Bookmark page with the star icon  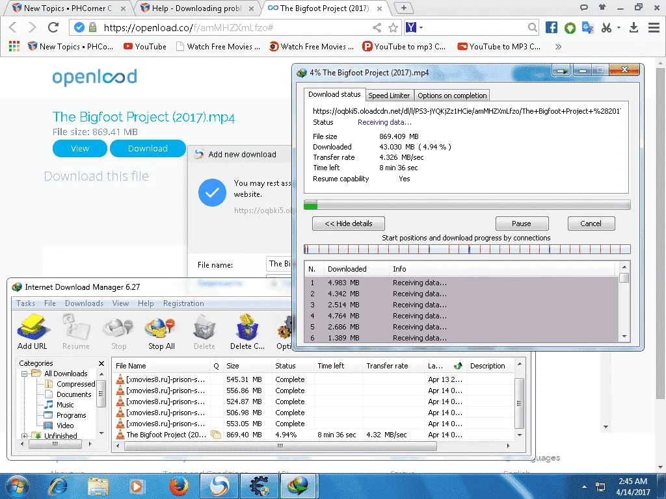click(393, 28)
